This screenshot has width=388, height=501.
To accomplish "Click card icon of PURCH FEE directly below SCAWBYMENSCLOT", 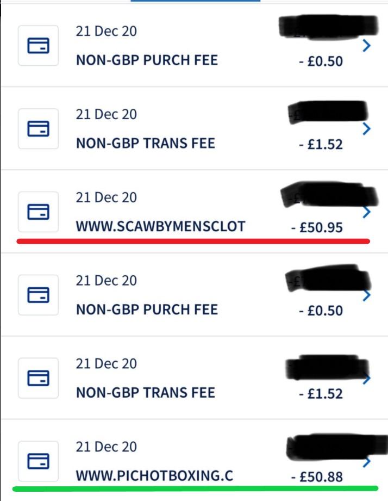I will click(38, 295).
